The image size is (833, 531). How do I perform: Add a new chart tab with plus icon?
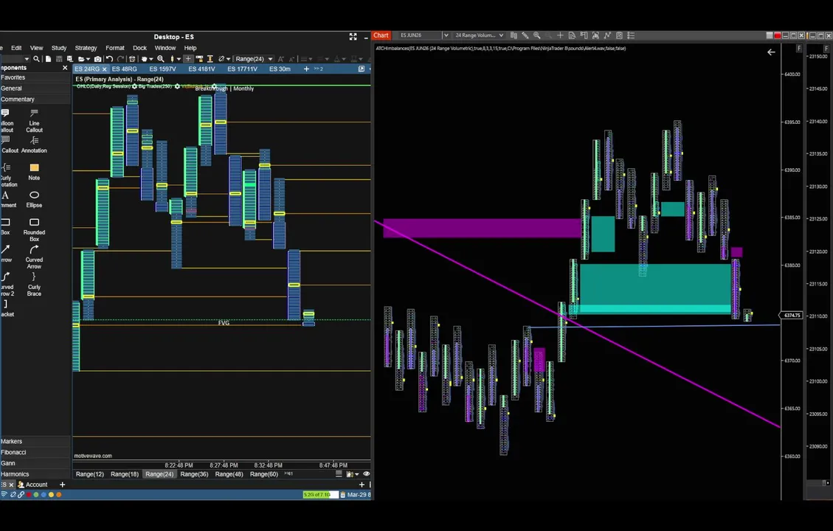(x=306, y=69)
